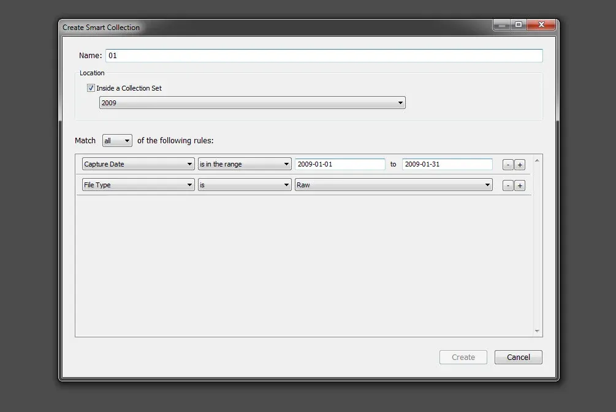Add a rule after the File Type row
616x412 pixels.
(x=520, y=185)
